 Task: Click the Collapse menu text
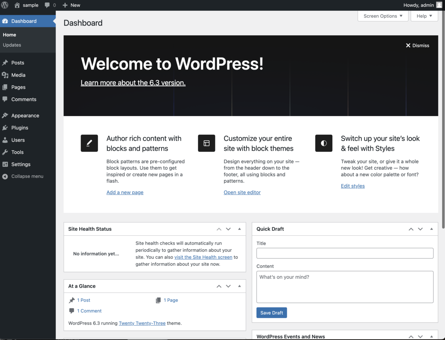[27, 176]
